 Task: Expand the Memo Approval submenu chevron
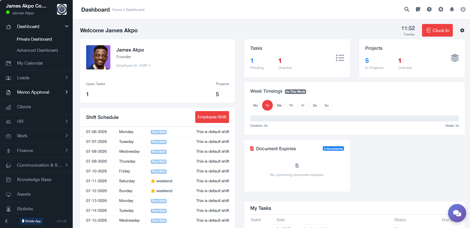coord(67,92)
